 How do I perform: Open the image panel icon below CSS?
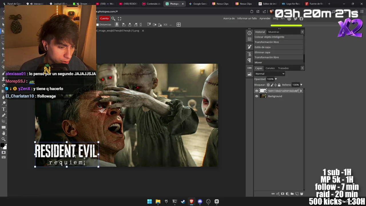pyautogui.click(x=250, y=74)
